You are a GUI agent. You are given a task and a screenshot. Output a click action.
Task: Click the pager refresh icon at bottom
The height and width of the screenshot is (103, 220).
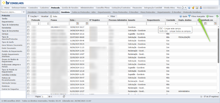64,96
